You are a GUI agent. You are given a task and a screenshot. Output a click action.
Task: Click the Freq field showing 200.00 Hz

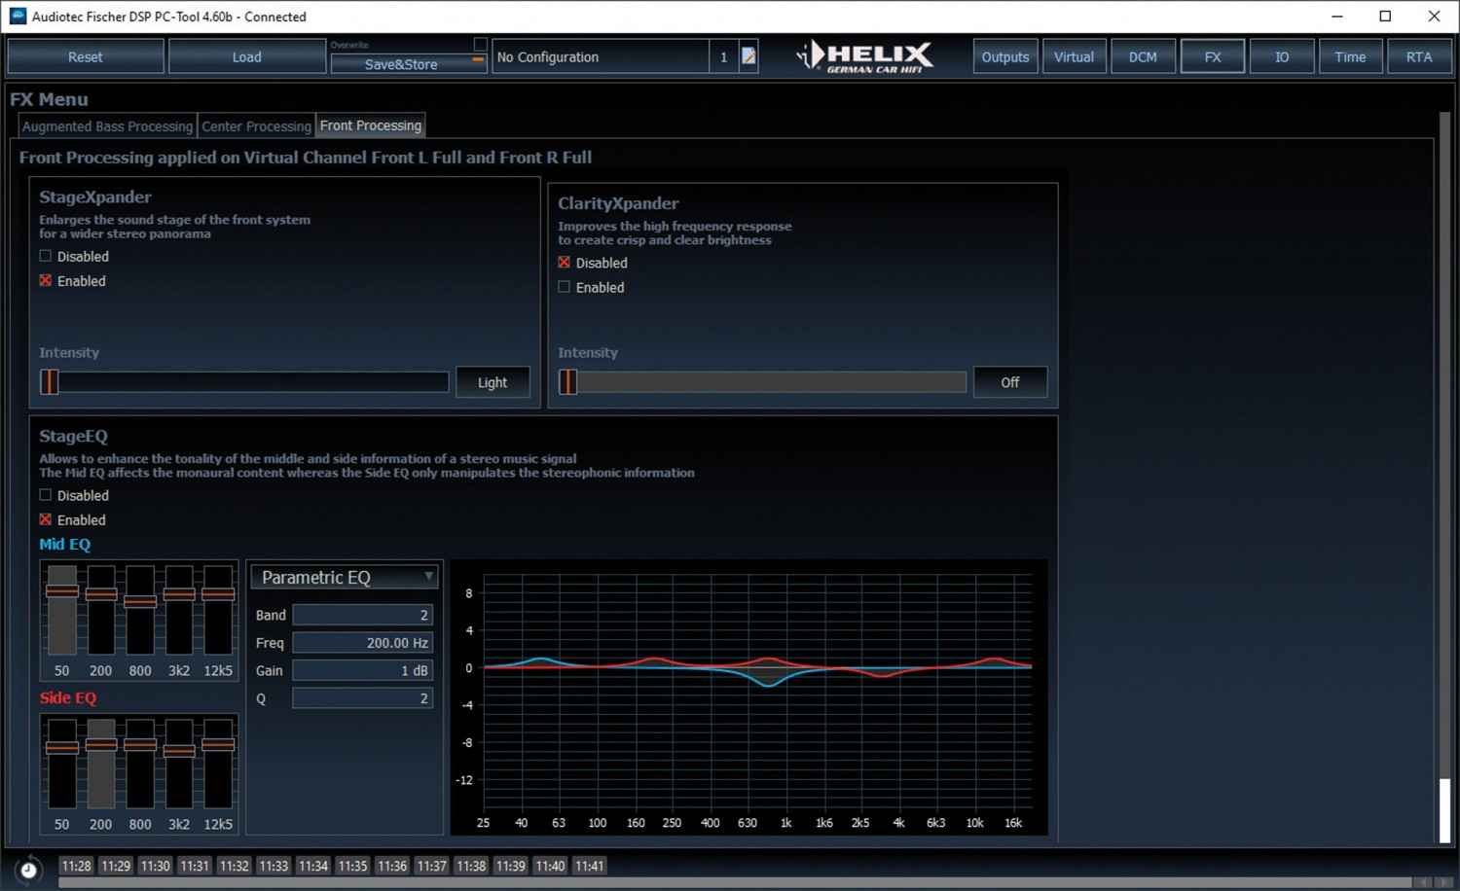[362, 642]
